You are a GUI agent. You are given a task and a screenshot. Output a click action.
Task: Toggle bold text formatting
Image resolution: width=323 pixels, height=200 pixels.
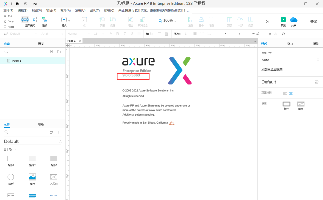(x=117, y=34)
